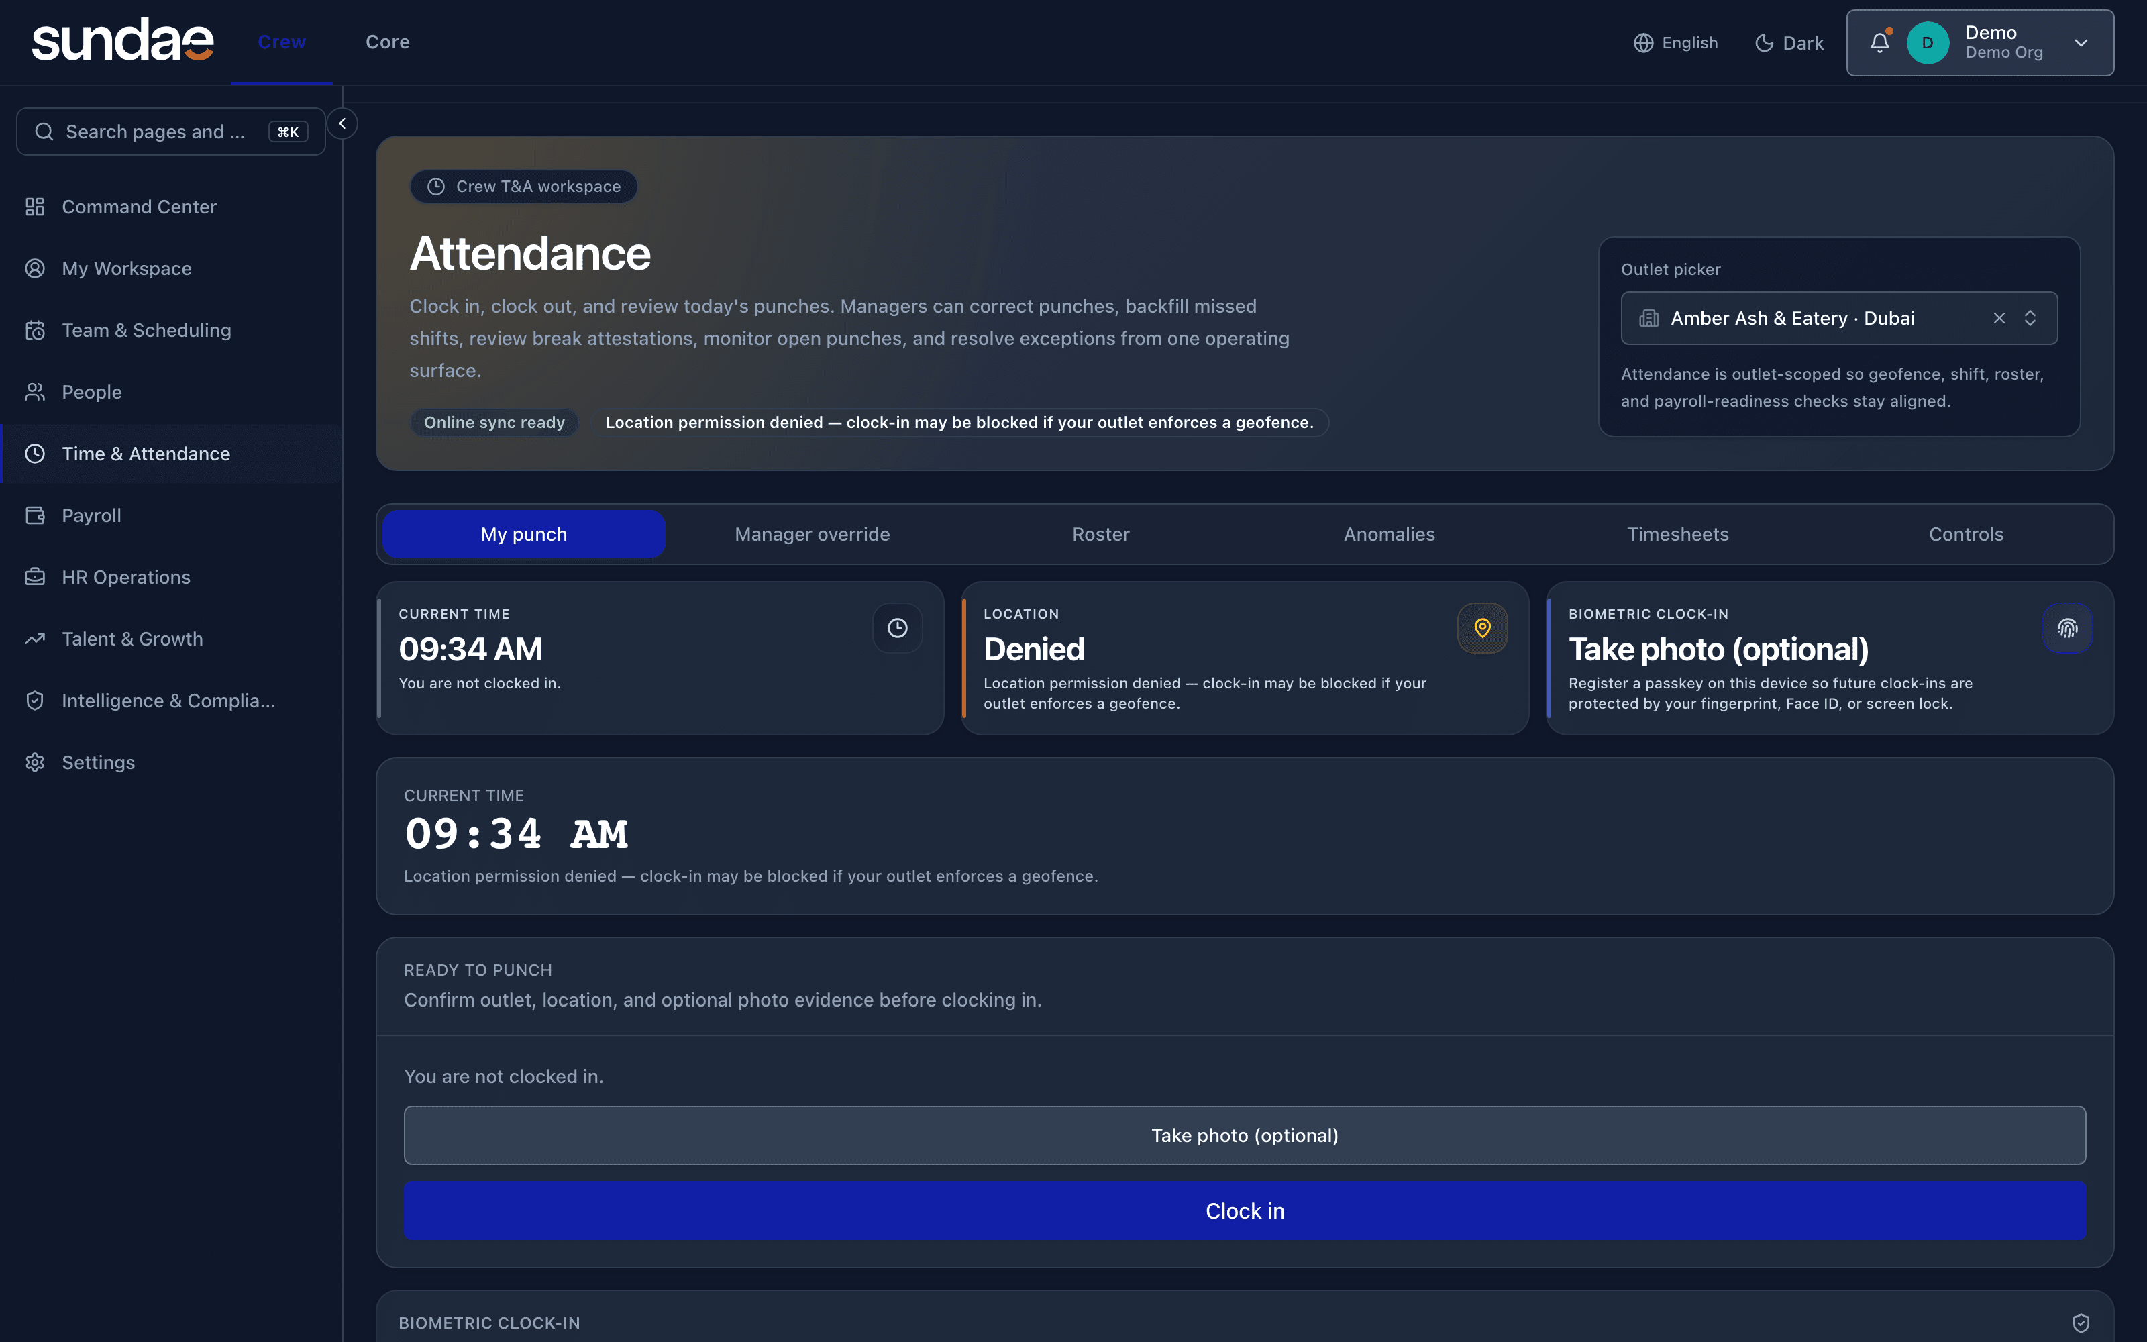Click the Take photo (optional) card heading
The height and width of the screenshot is (1342, 2147).
[x=1718, y=650]
